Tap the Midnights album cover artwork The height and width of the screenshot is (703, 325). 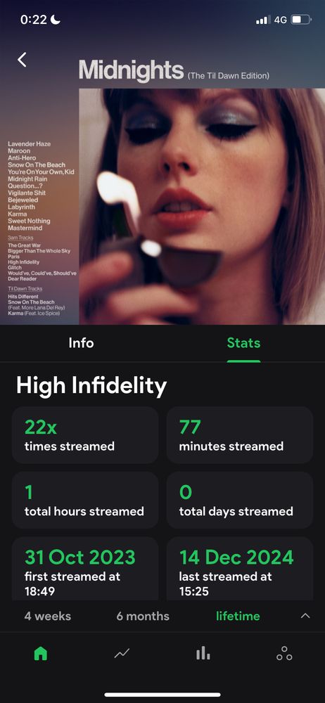202,206
